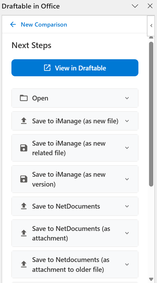Click the save icon for iManage new version
157x283 pixels.
pos(24,179)
